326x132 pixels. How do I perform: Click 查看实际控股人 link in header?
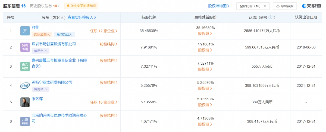[82, 18]
